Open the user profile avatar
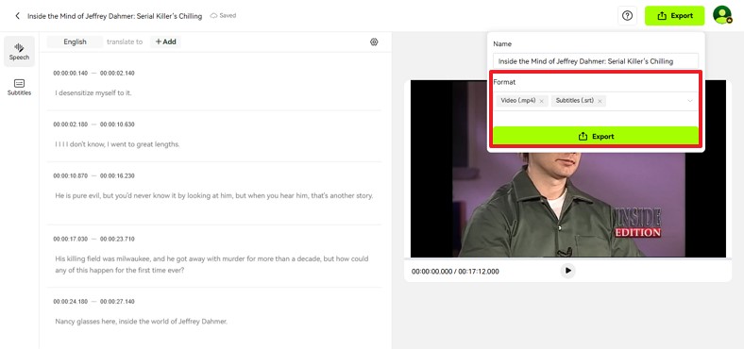This screenshot has height=349, width=744. pos(722,15)
